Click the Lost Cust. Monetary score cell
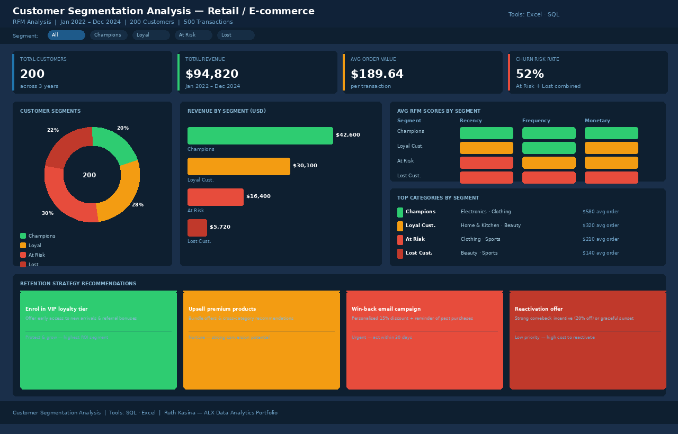678x434 pixels. pos(611,178)
